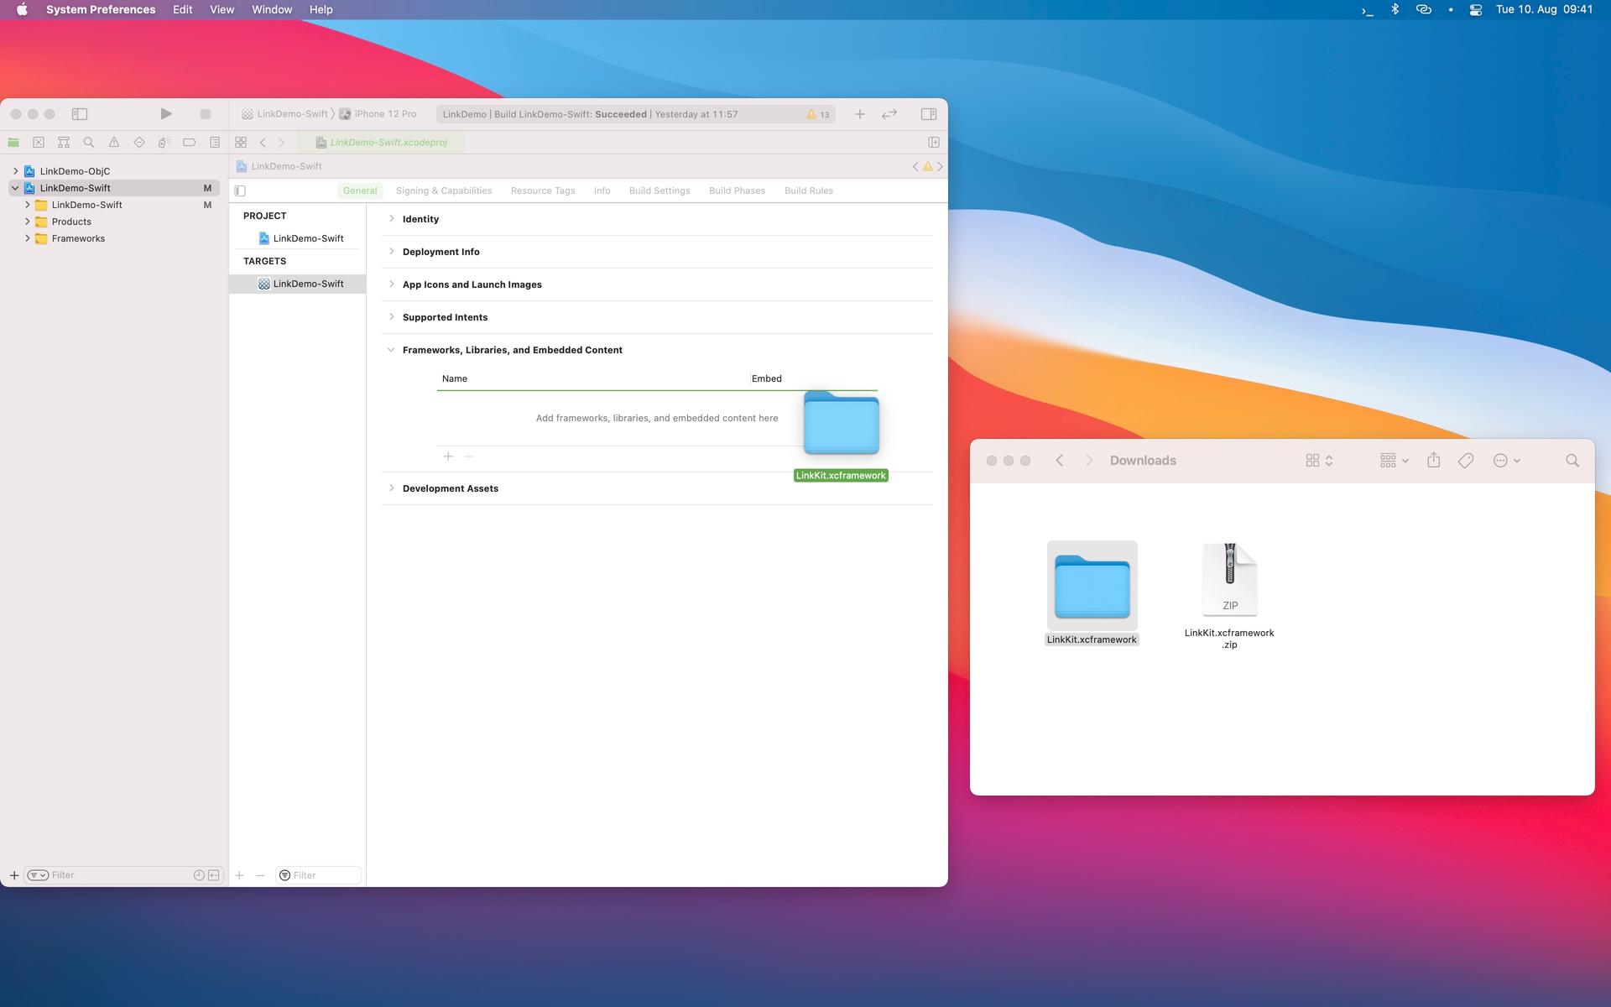Expand the Identity section
This screenshot has height=1007, width=1611.
[x=391, y=219]
